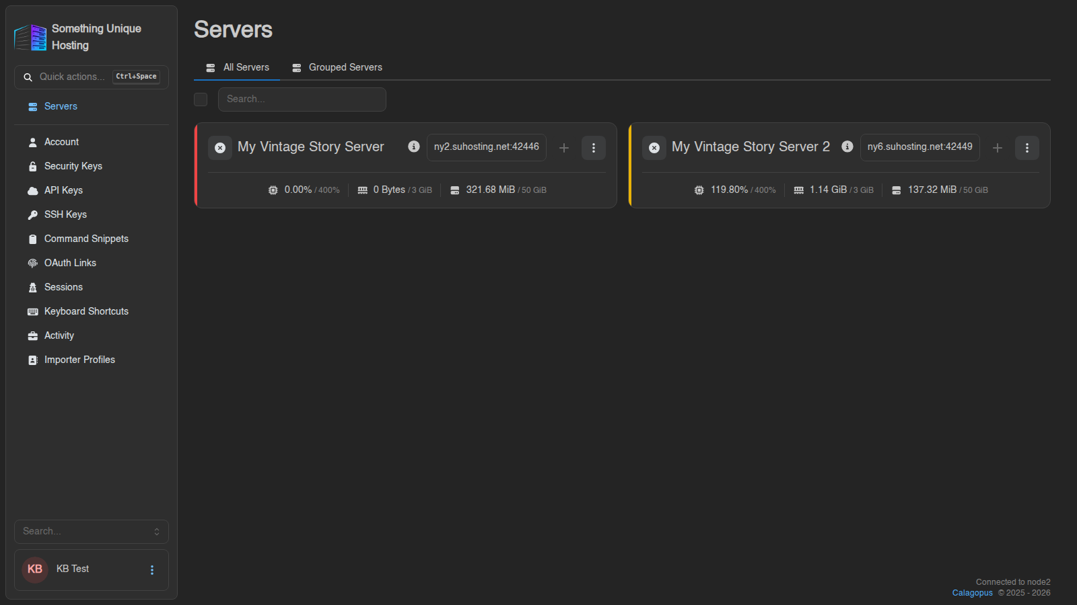Show info for My Vintage Story Server 2
This screenshot has height=605, width=1077.
point(847,147)
